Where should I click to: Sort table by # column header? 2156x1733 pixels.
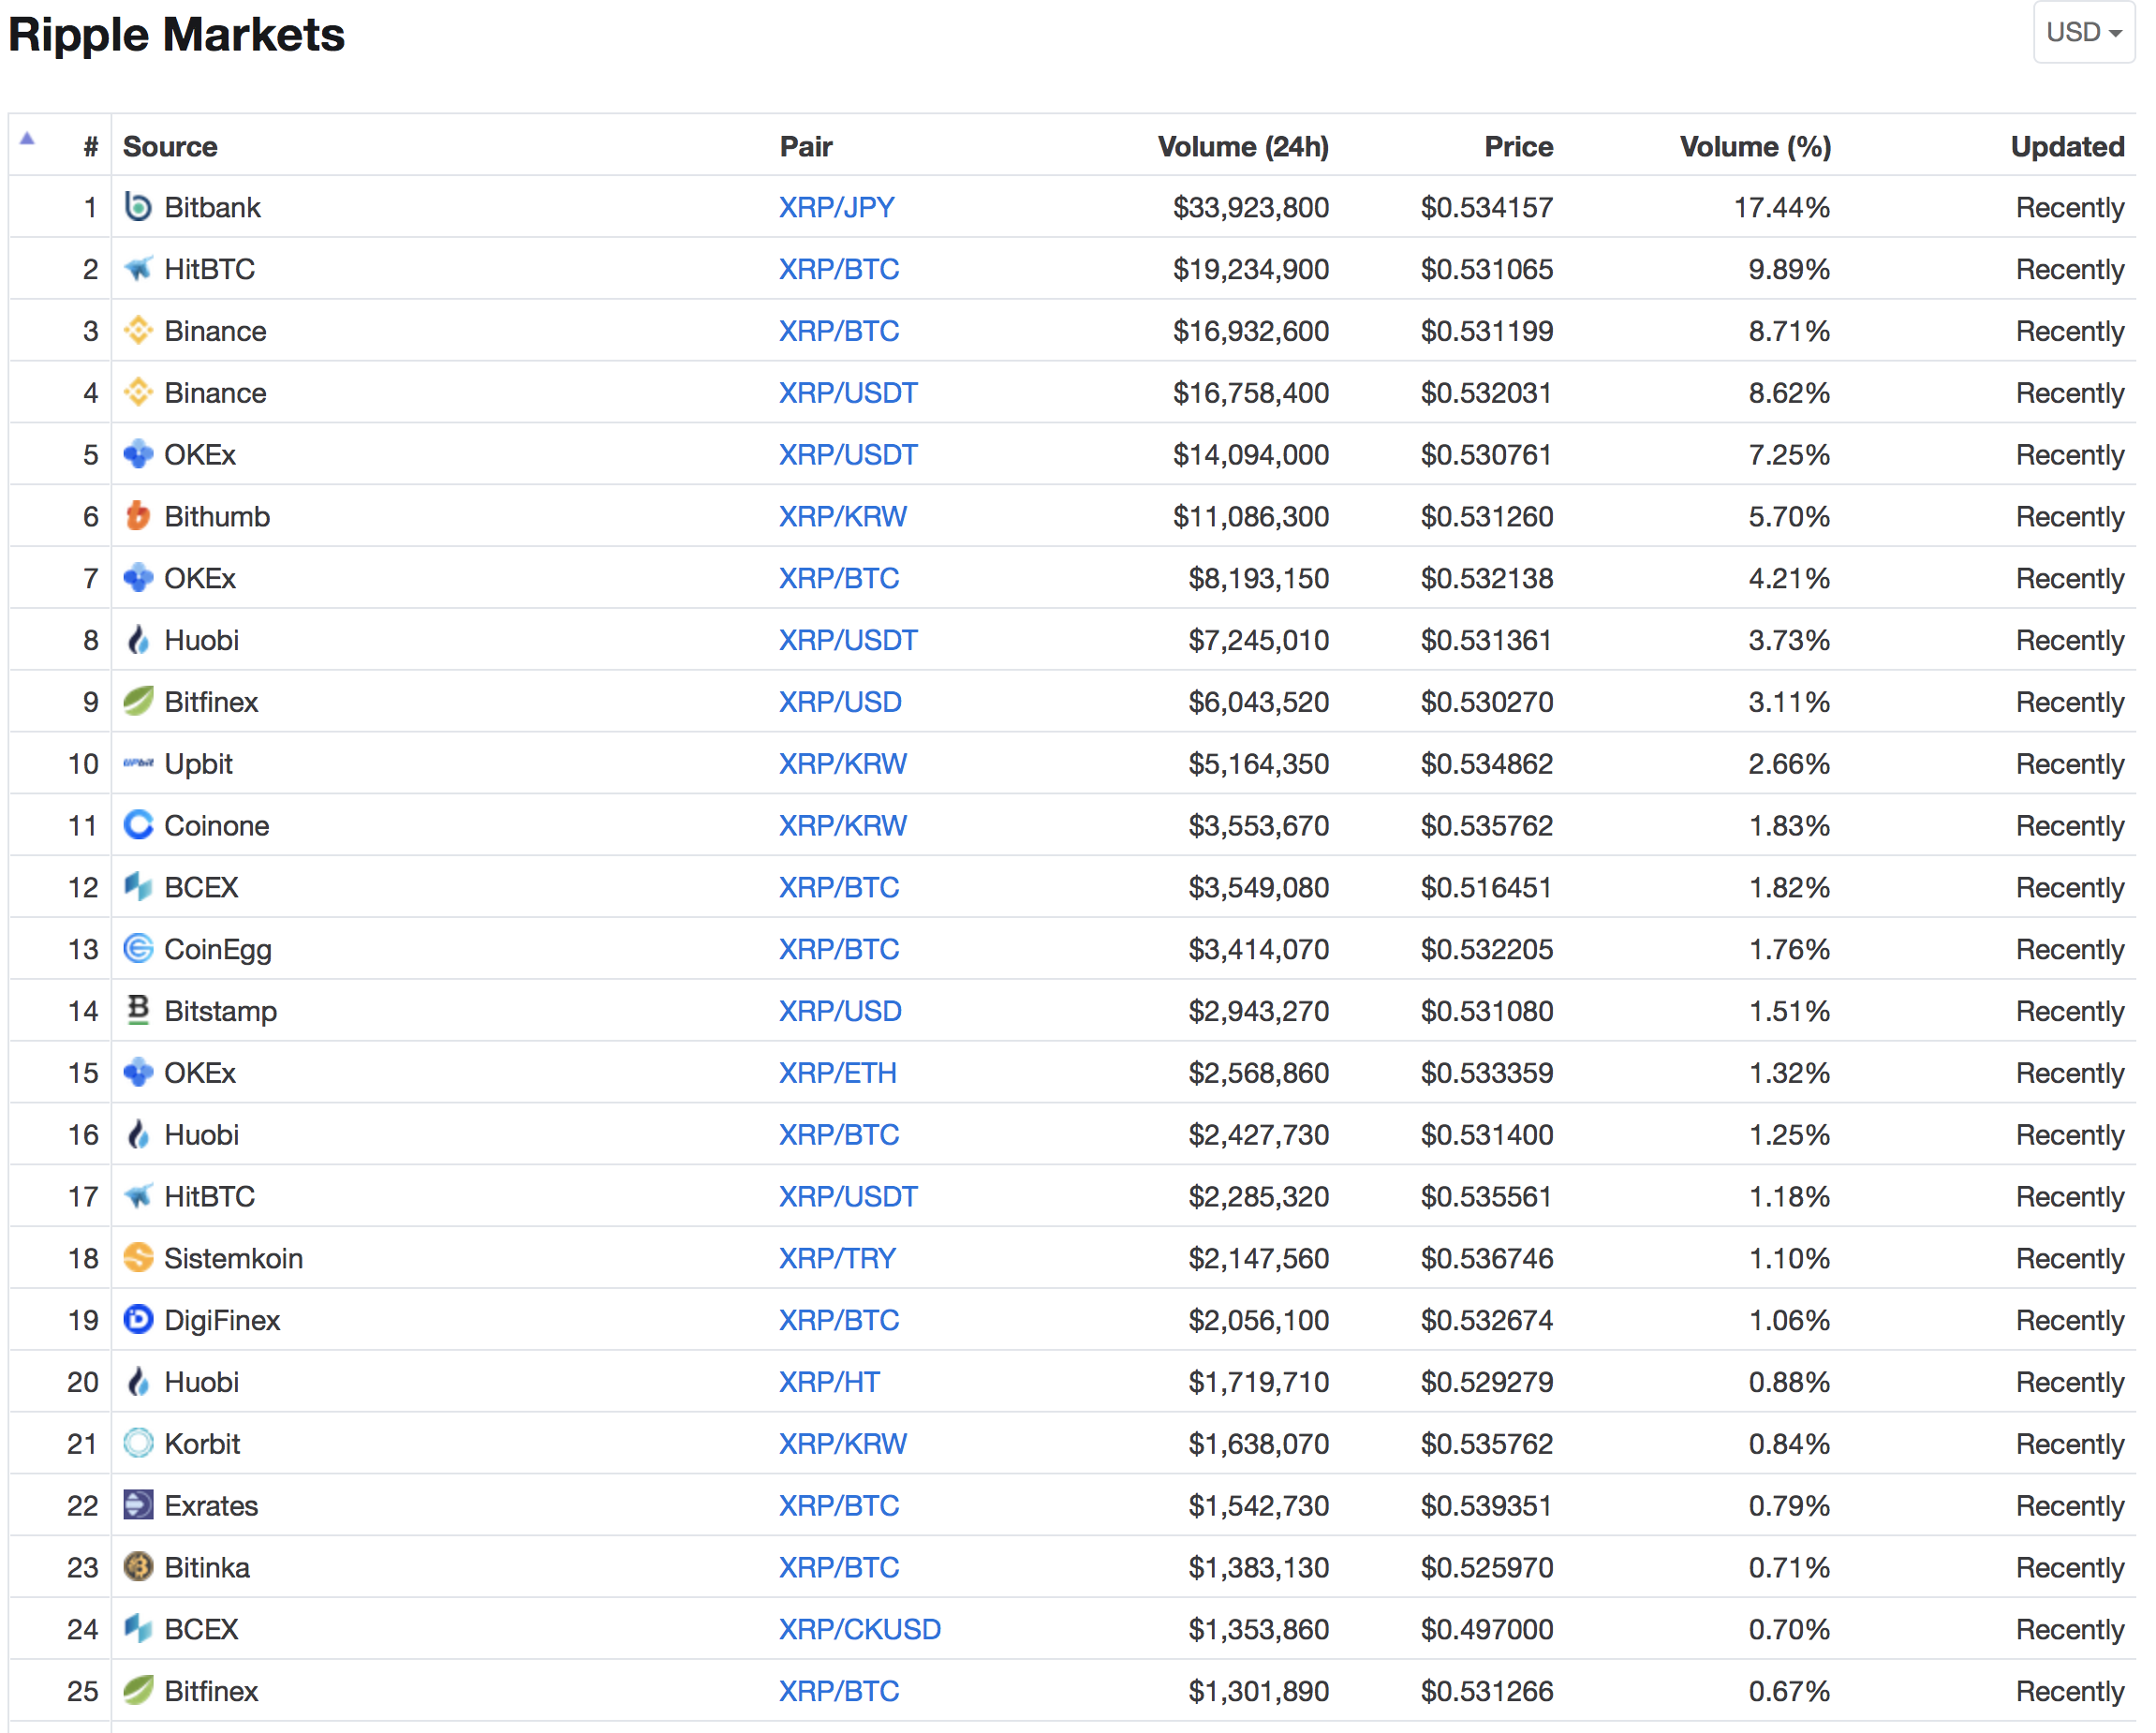91,147
